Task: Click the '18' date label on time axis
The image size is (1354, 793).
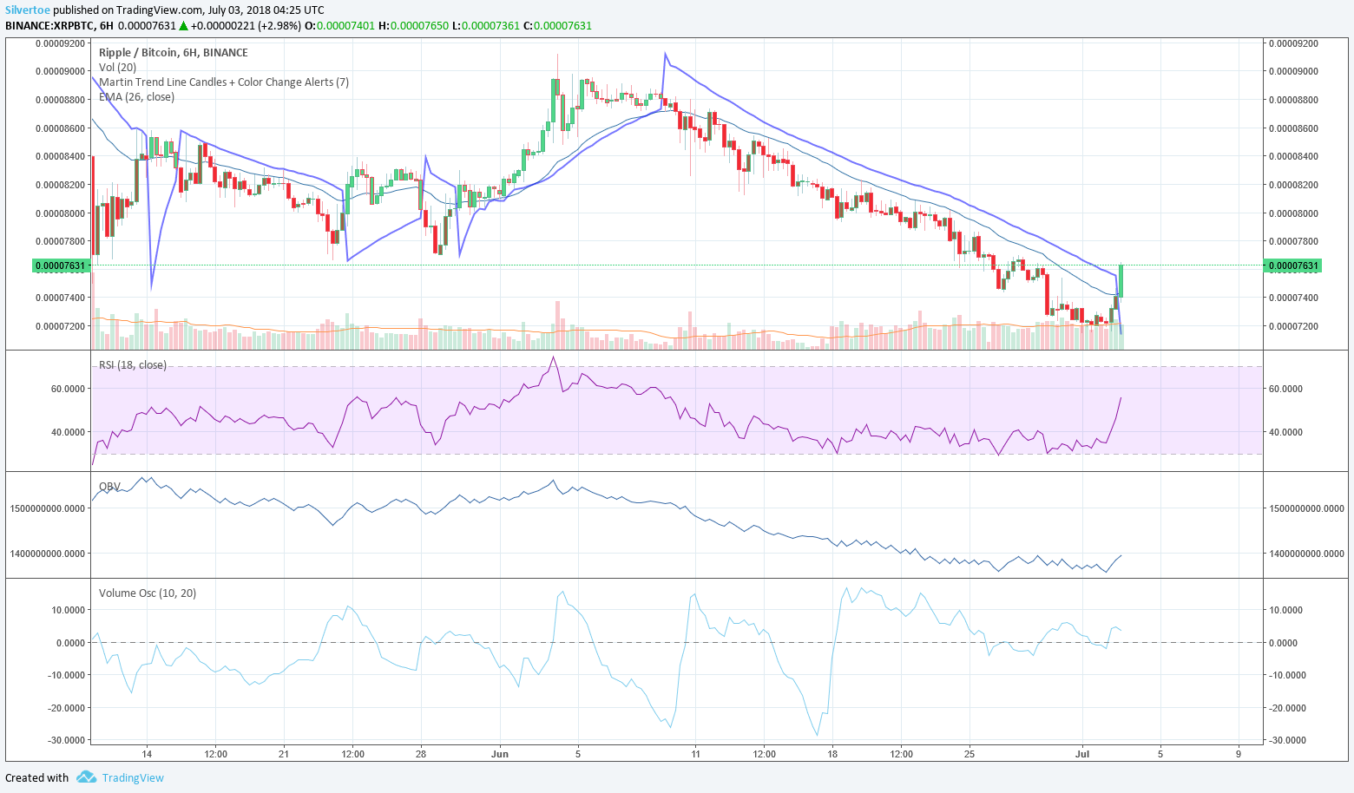Action: [832, 754]
